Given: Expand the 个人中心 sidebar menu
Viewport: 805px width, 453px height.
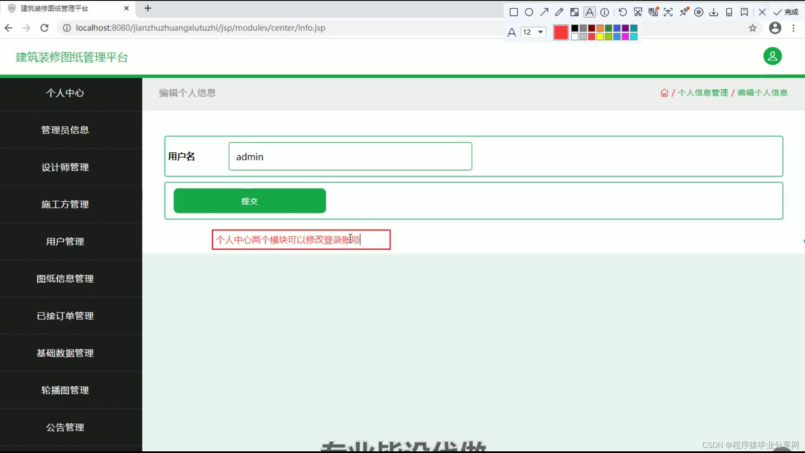Looking at the screenshot, I should pyautogui.click(x=65, y=93).
